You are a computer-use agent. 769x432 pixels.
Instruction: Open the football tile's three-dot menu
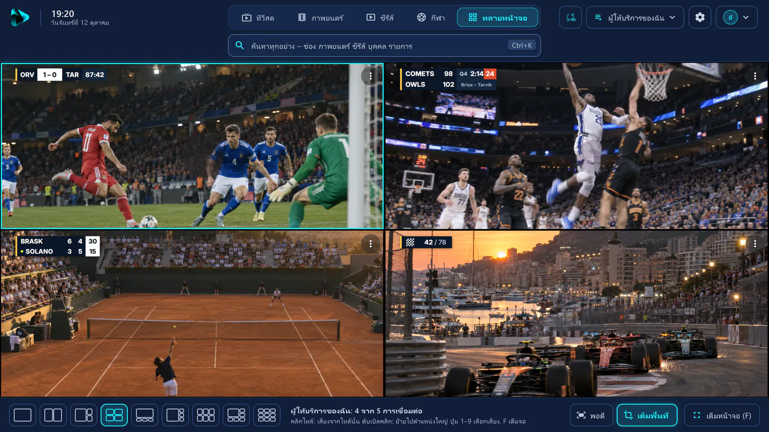[371, 76]
